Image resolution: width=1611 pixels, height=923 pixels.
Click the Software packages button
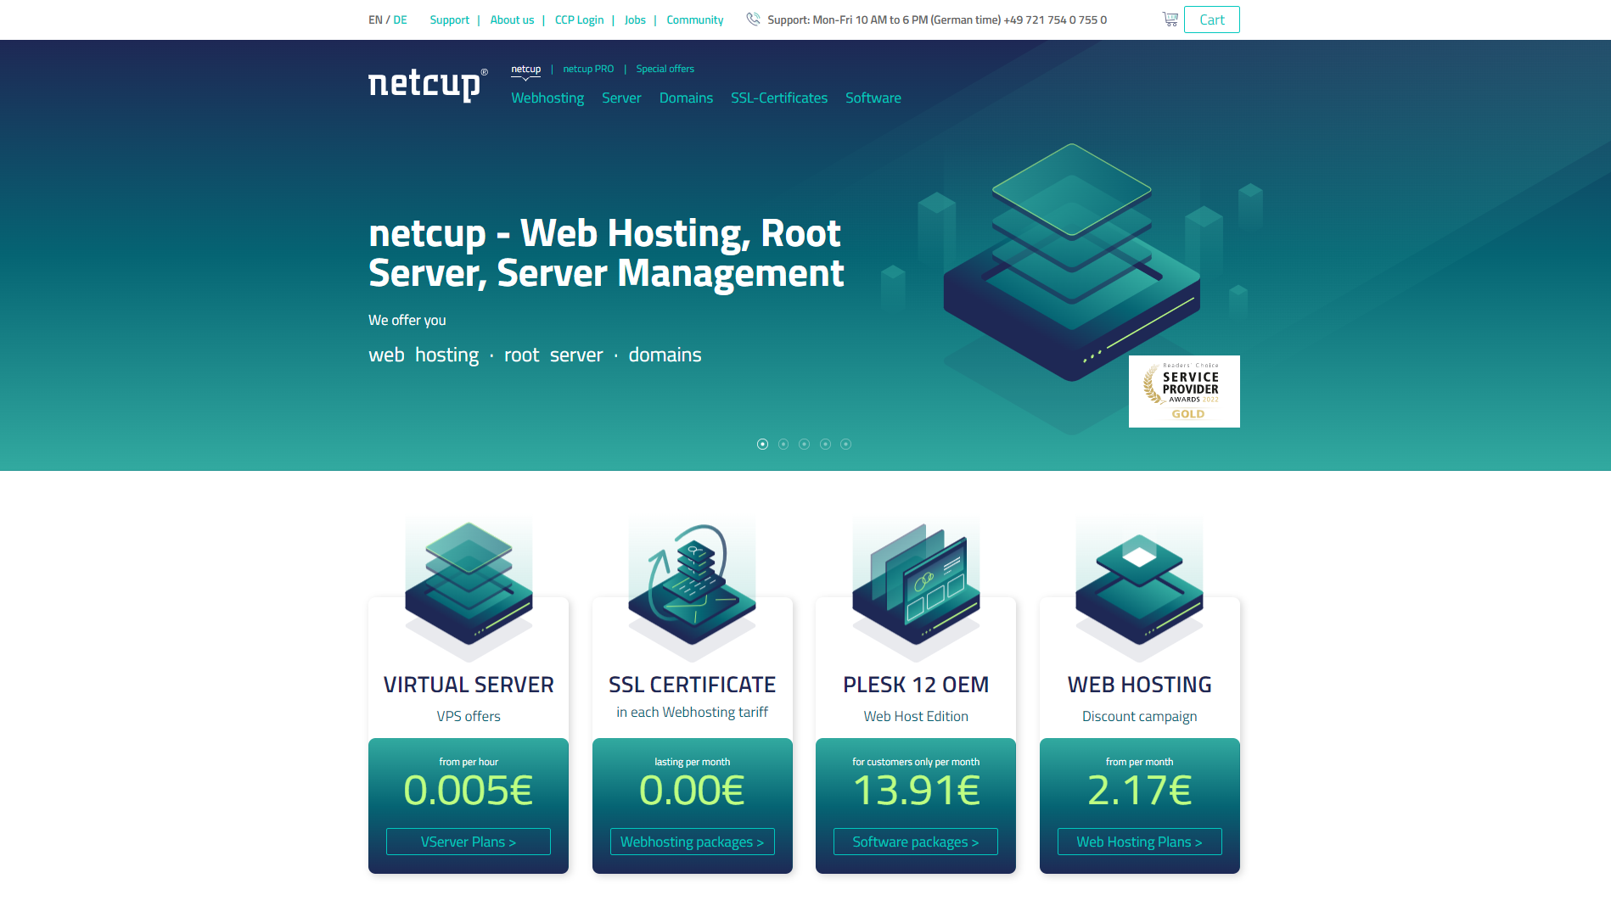pos(916,842)
